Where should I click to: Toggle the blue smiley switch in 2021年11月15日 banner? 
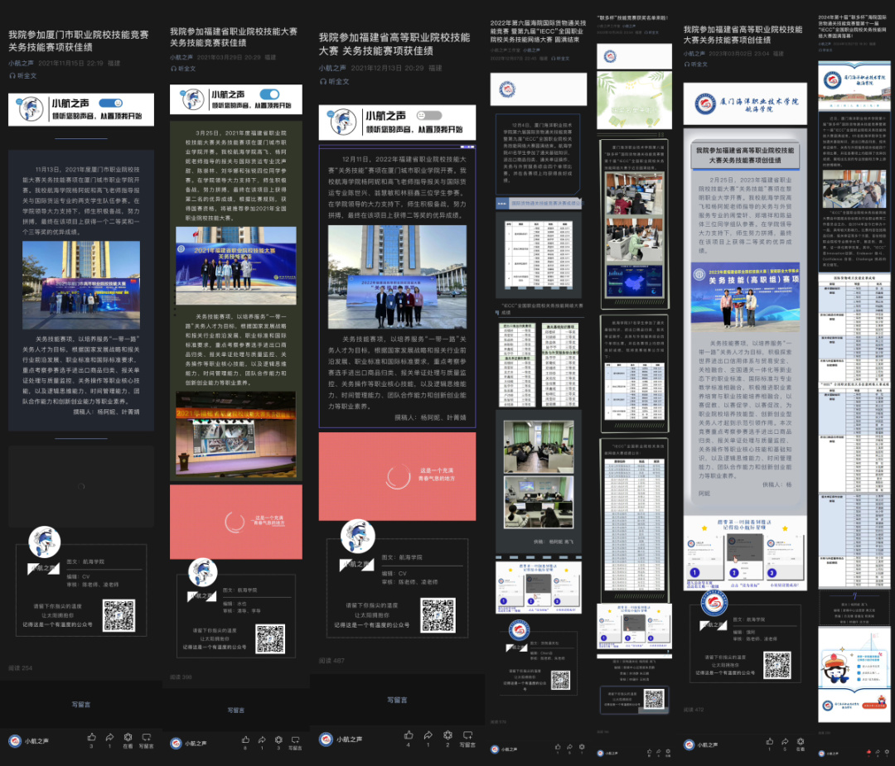pyautogui.click(x=110, y=104)
